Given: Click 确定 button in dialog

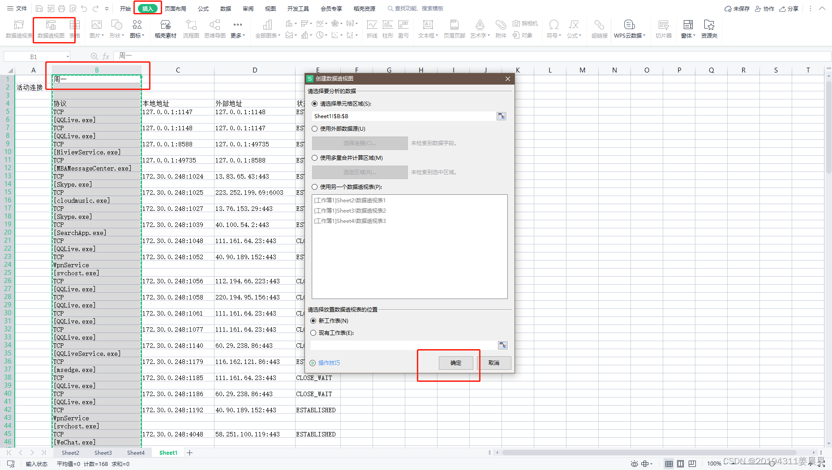Looking at the screenshot, I should pyautogui.click(x=456, y=363).
